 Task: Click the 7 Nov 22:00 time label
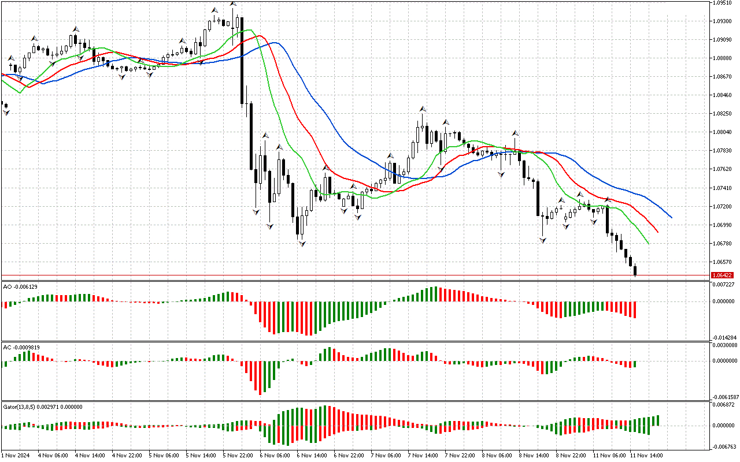click(x=459, y=456)
